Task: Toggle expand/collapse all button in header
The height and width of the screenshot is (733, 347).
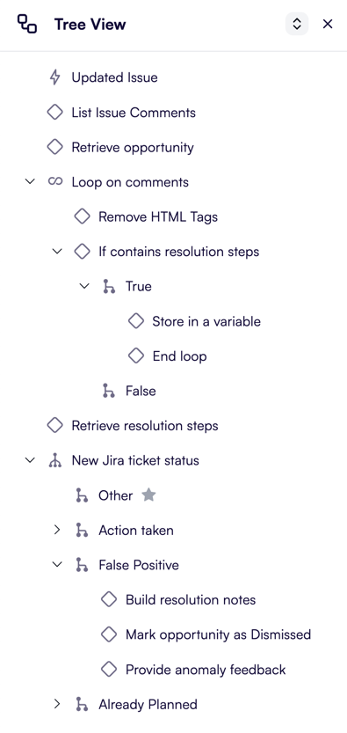Action: tap(297, 24)
